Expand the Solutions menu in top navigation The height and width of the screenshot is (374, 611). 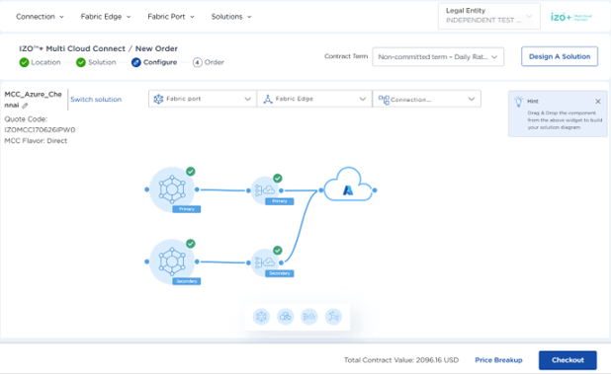click(x=231, y=17)
